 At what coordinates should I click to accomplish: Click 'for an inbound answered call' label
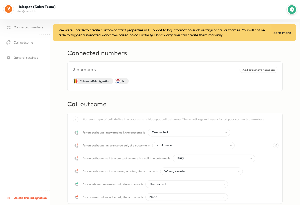coord(113,184)
